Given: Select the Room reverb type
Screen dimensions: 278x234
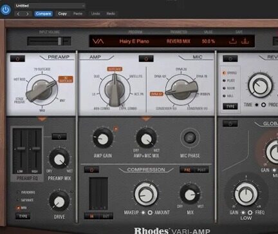Looking at the screenshot, I should [229, 88].
